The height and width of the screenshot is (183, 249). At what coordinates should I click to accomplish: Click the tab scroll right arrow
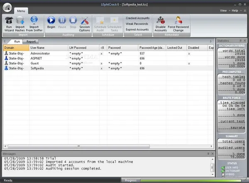coord(211,41)
